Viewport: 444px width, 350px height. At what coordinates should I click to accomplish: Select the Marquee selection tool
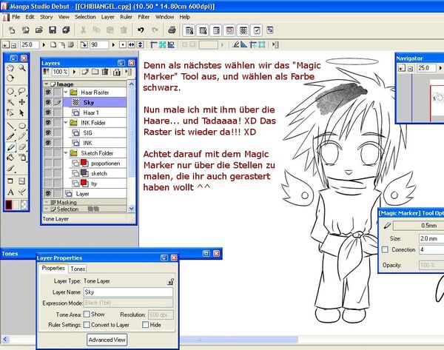click(10, 91)
